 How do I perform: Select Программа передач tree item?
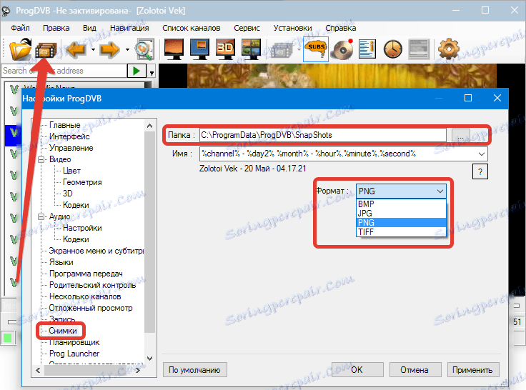86,274
